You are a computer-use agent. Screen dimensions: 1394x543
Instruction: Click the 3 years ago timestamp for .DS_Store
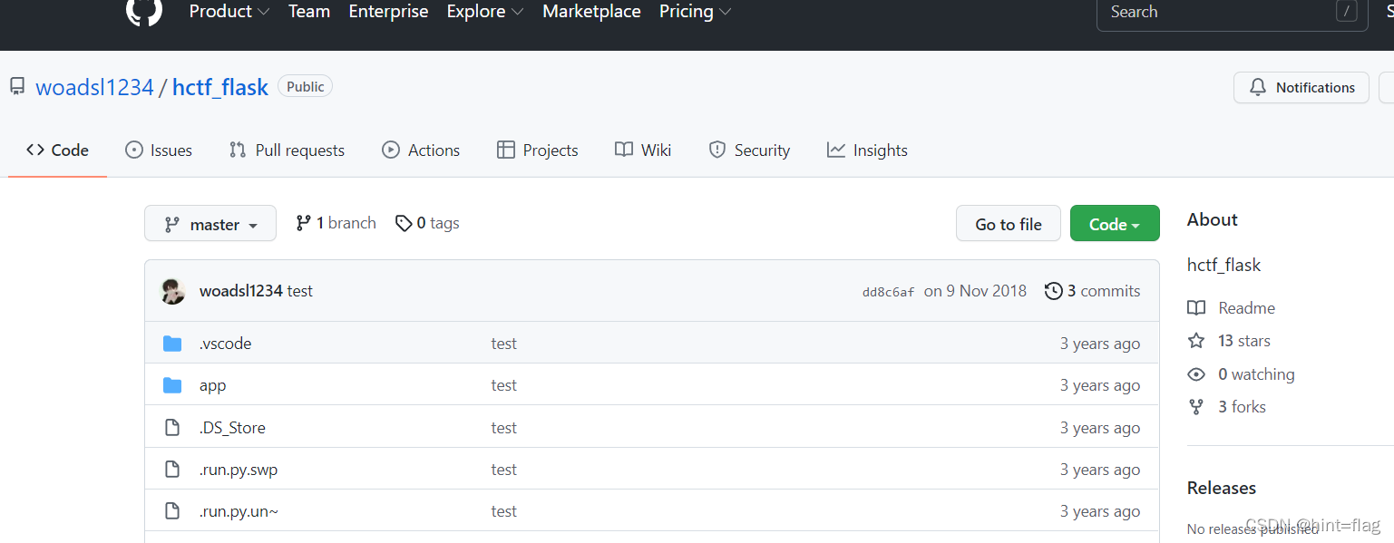point(1100,428)
